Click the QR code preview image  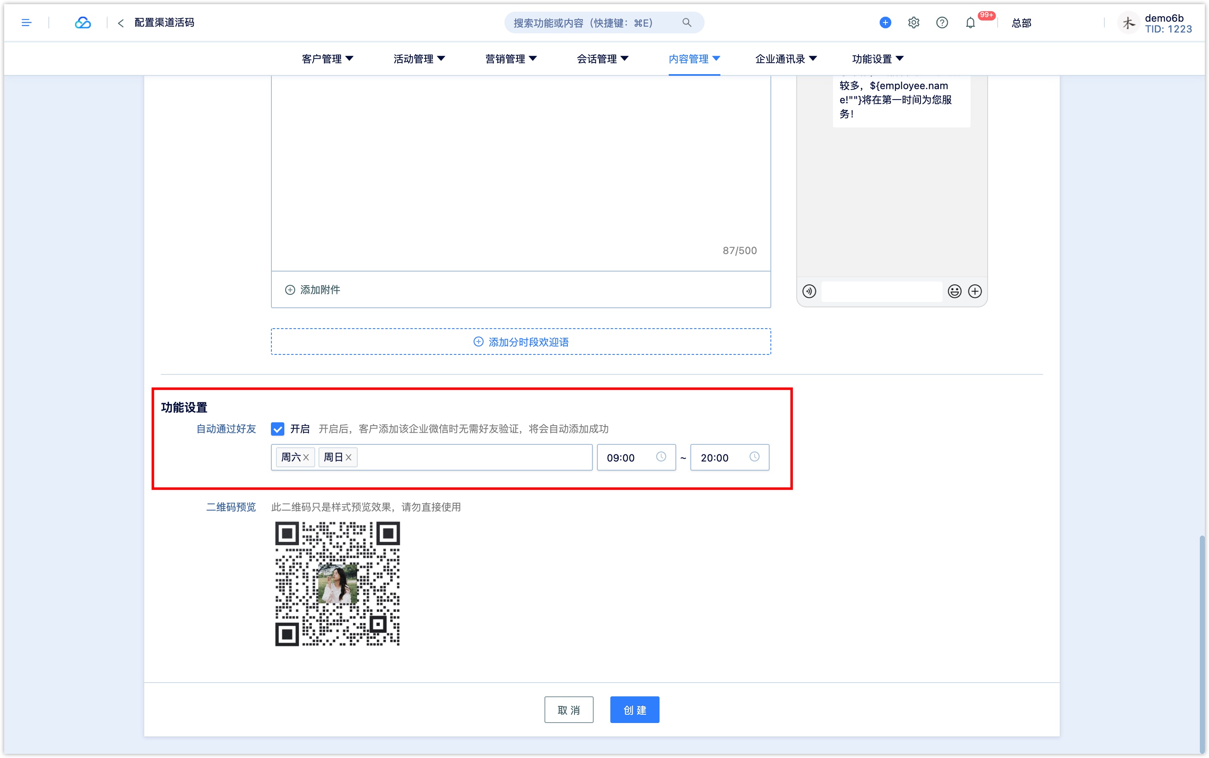(337, 583)
